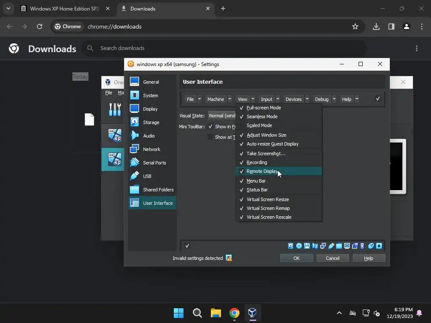Toggle the Input menu button in editor
Viewport: 431px width, 323px height.
tap(266, 99)
